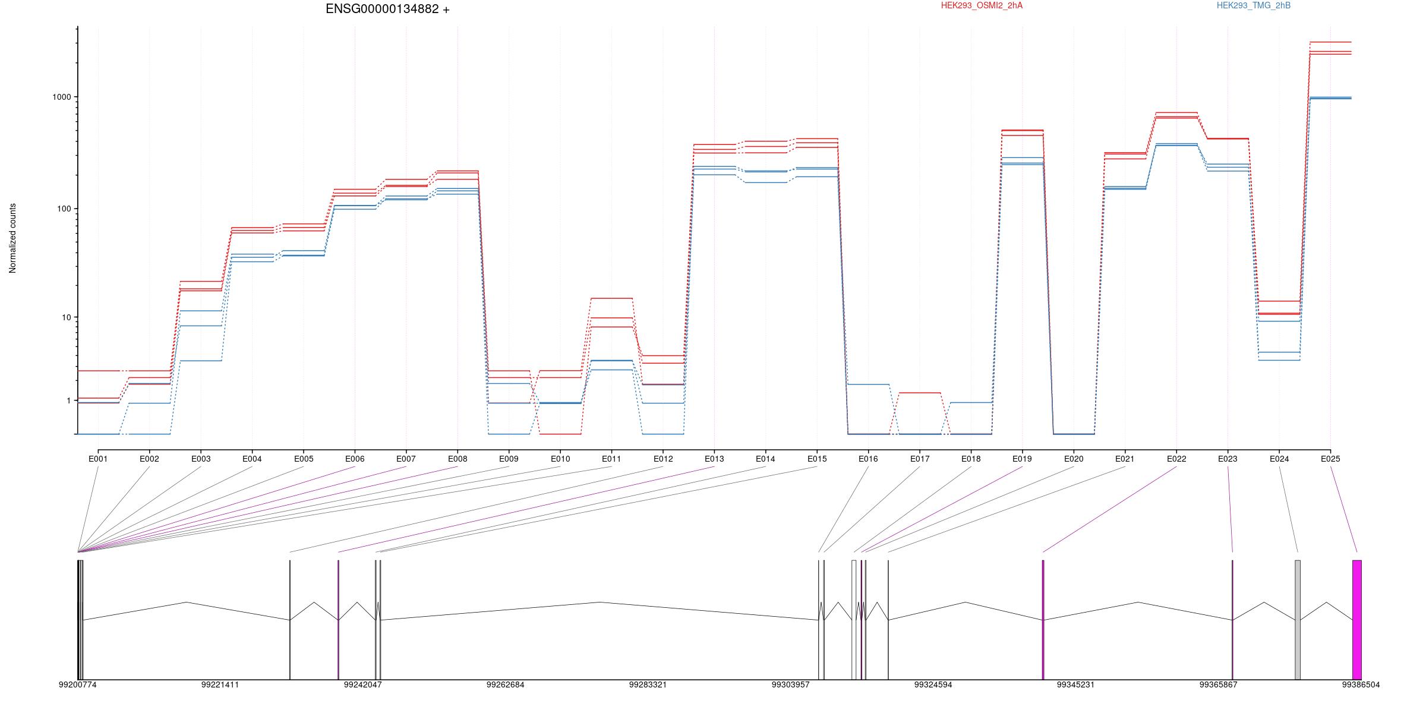Screen dimensions: 1426x713
Task: Click exon label E019
Action: [x=1023, y=459]
